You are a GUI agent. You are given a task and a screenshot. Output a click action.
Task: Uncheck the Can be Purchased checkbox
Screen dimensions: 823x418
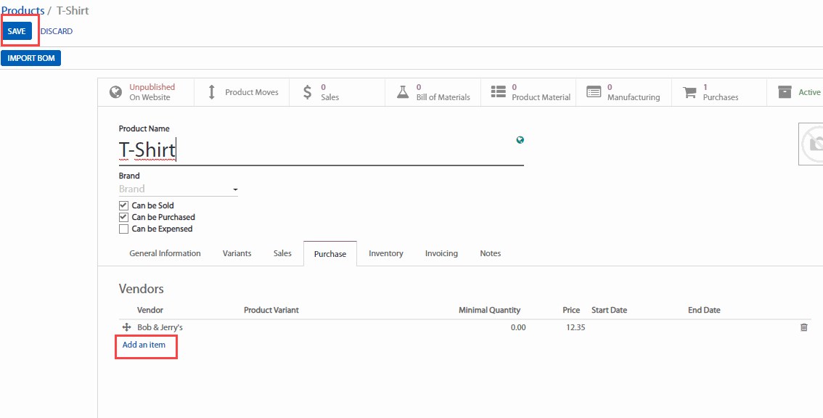pos(123,217)
